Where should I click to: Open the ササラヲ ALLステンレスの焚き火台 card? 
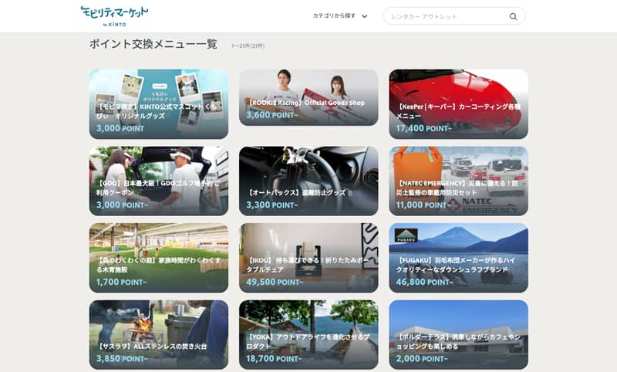point(159,335)
